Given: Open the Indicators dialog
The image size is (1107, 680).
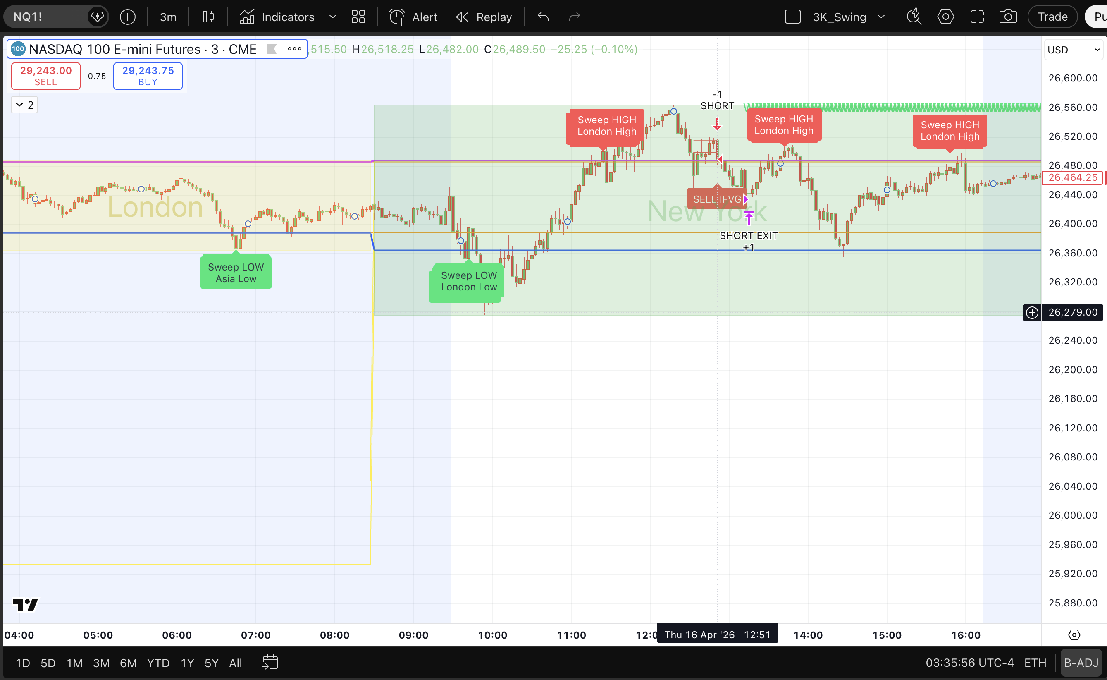Looking at the screenshot, I should tap(277, 17).
